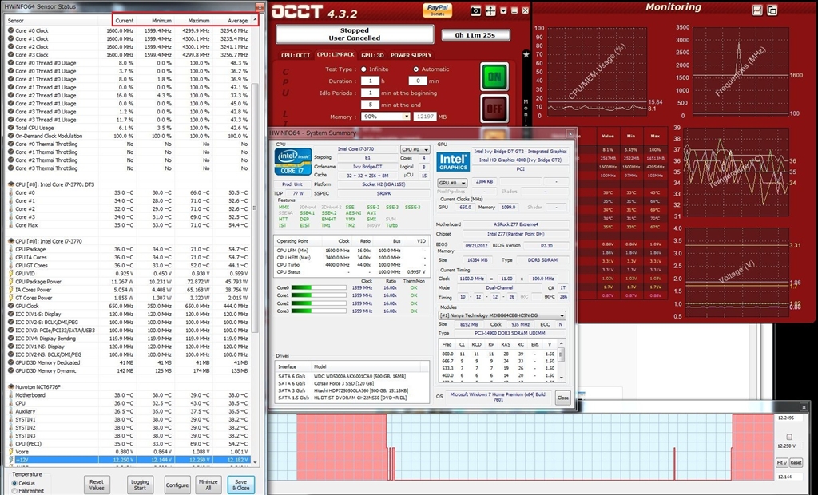
Task: Click the Voltage (V) monitoring graph
Action: (737, 272)
